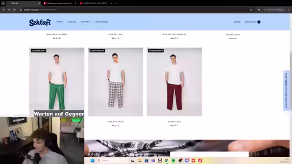Switch to the YouTube browser tab
Image resolution: width=292 pixels, height=164 pixels.
click(x=95, y=3)
